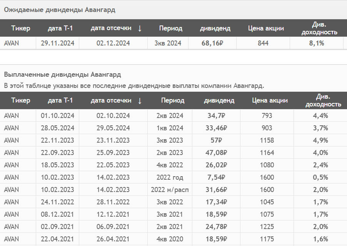Viewport: 347px width, 246px height.
Task: Click share price 1045
Action: (267, 202)
